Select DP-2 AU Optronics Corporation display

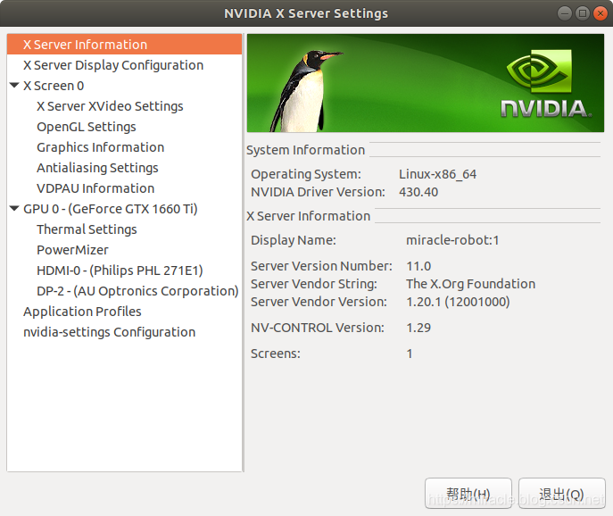point(124,291)
